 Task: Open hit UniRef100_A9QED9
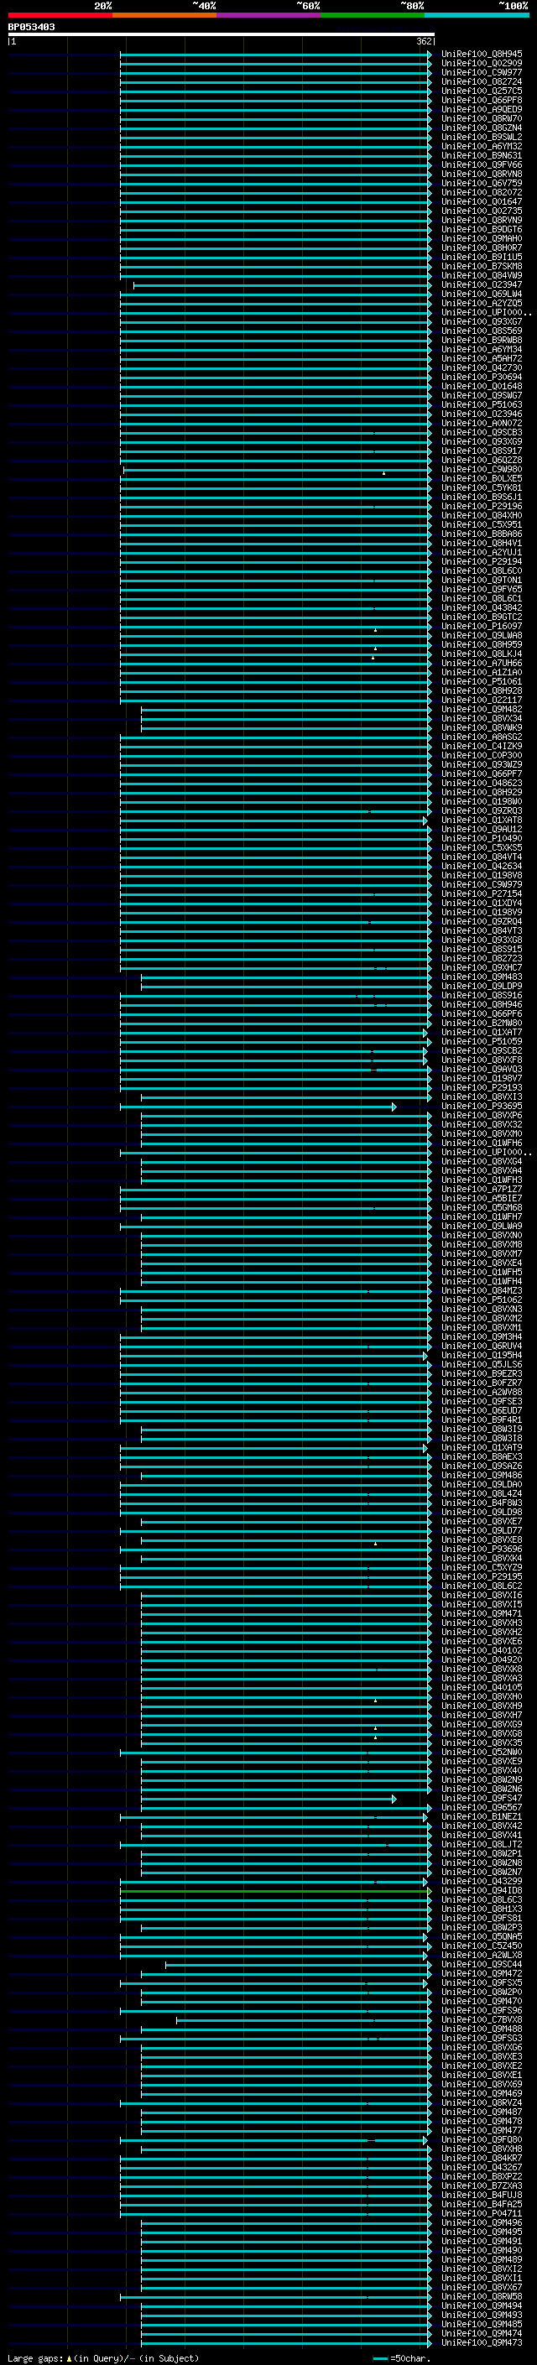tap(482, 109)
